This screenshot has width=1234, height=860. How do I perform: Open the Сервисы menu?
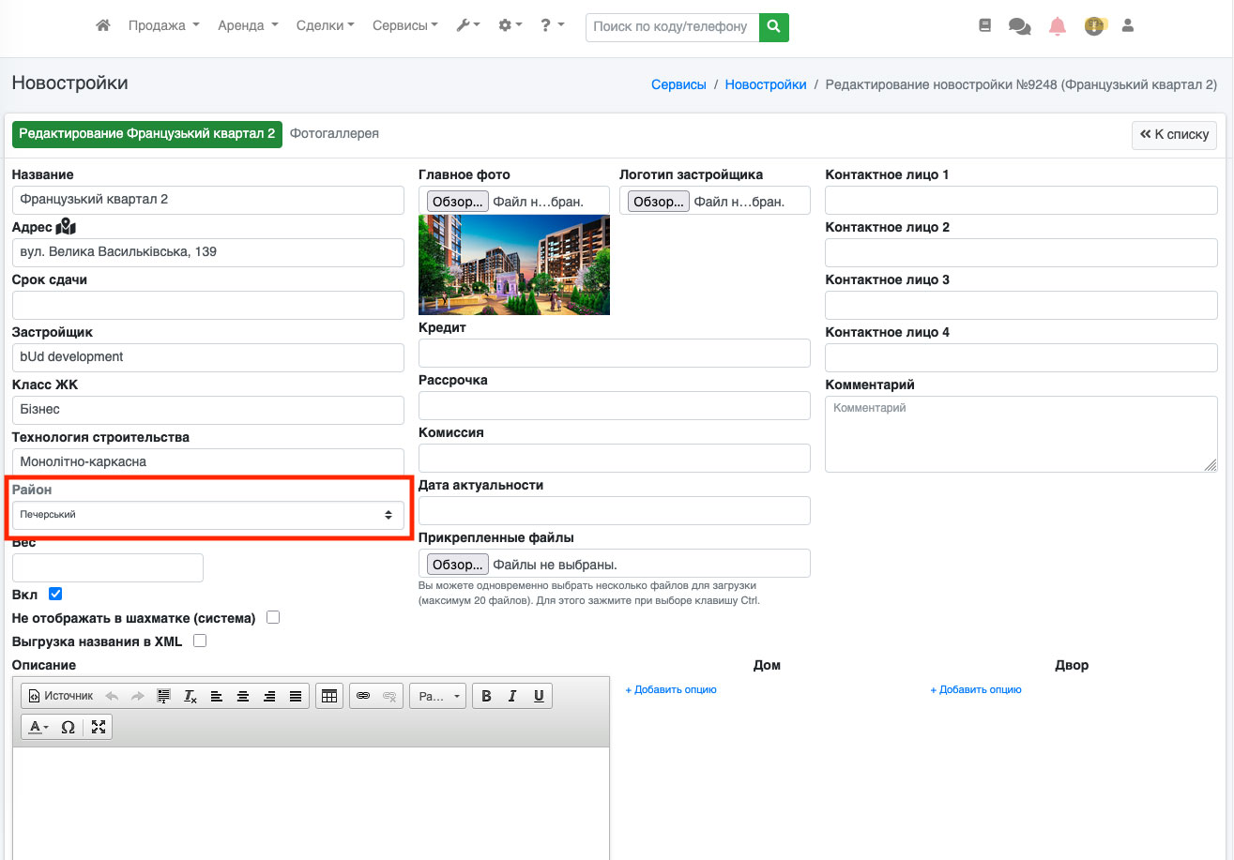pyautogui.click(x=404, y=26)
